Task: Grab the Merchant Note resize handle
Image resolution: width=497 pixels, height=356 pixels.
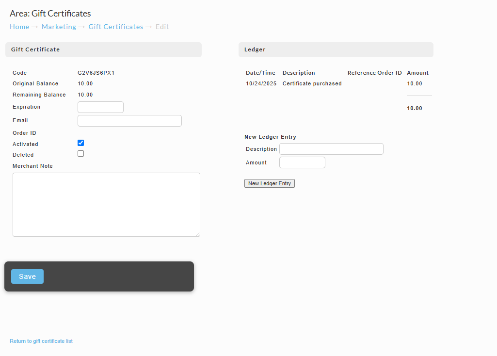Action: tap(198, 234)
